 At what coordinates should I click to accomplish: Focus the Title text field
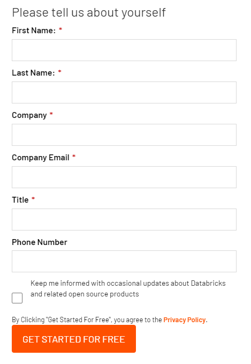pos(124,220)
